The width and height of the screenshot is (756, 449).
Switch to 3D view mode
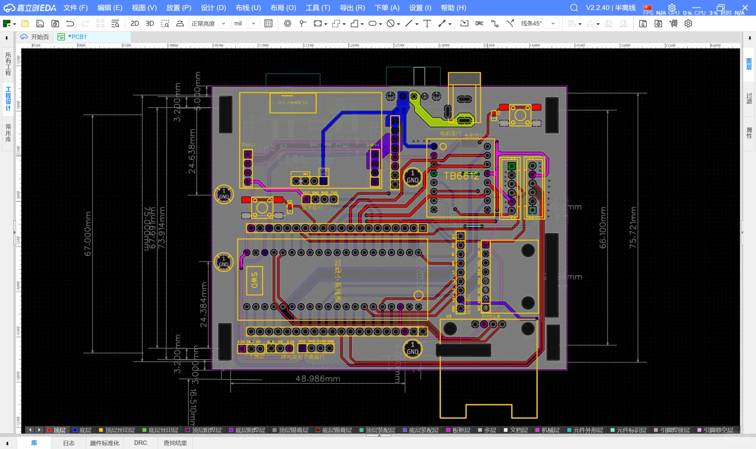pos(150,24)
